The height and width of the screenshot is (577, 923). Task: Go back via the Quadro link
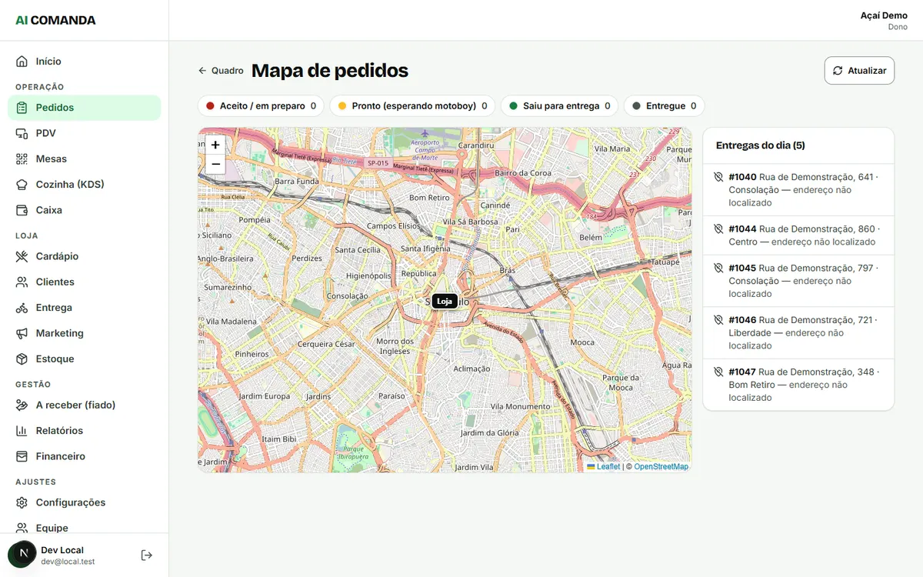(221, 70)
